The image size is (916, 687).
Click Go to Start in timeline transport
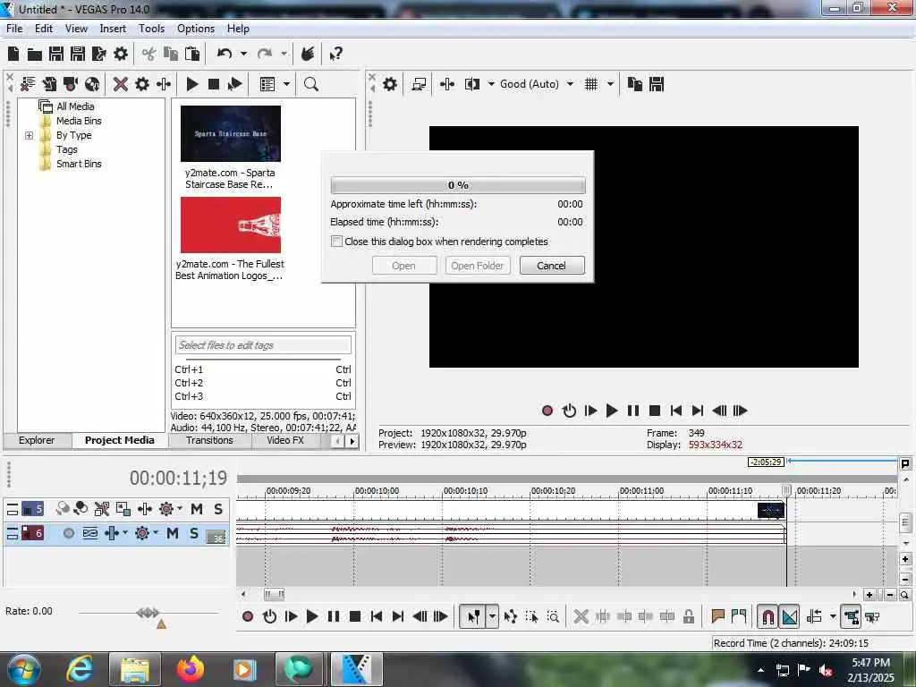(x=377, y=616)
